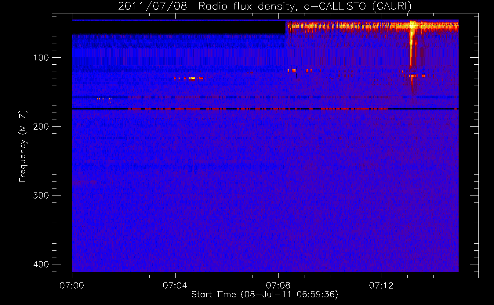Click the 'Frequency (MHZ)' axis label

tap(23, 146)
